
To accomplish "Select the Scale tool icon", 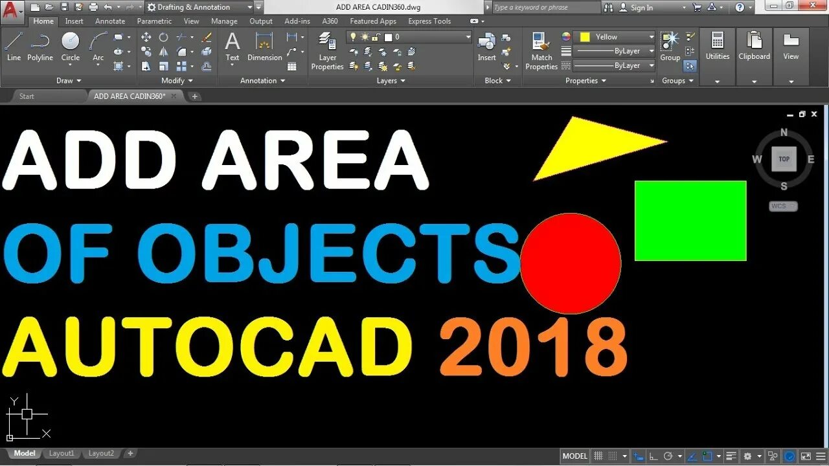I will pyautogui.click(x=164, y=66).
